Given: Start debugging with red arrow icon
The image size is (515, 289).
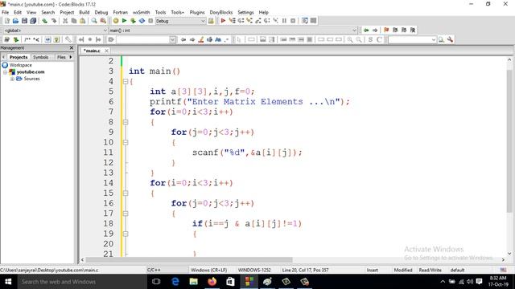Looking at the screenshot, I should 223,21.
